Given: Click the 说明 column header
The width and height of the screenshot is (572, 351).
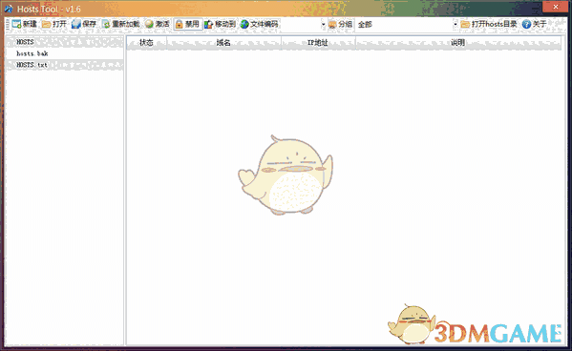Looking at the screenshot, I should click(458, 43).
